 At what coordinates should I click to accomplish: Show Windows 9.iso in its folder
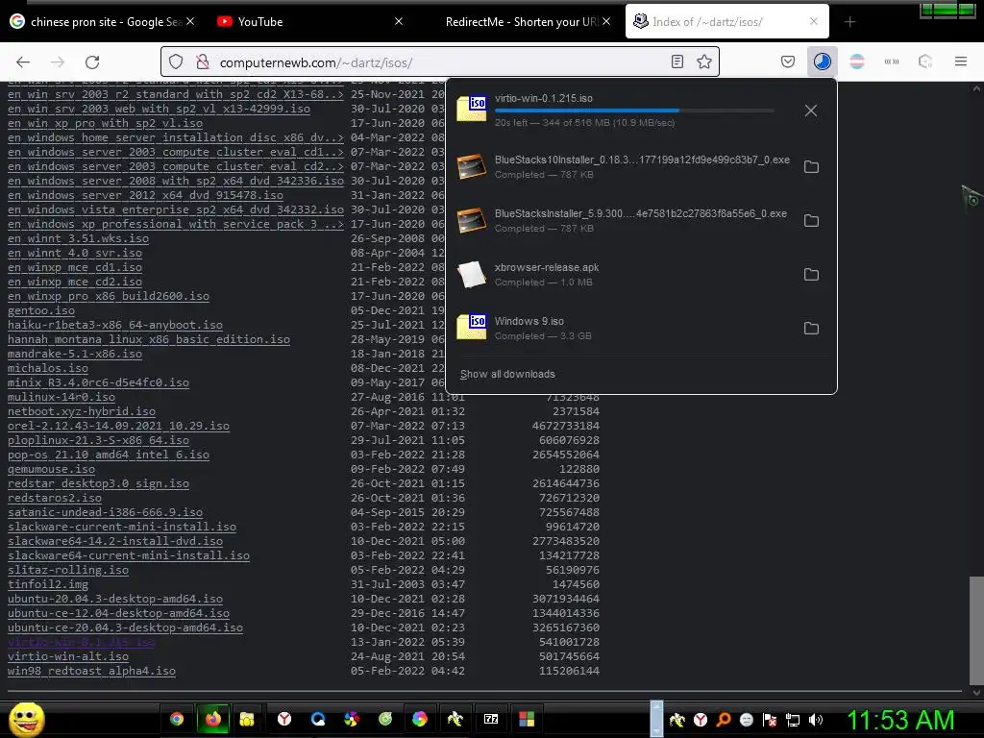click(811, 329)
